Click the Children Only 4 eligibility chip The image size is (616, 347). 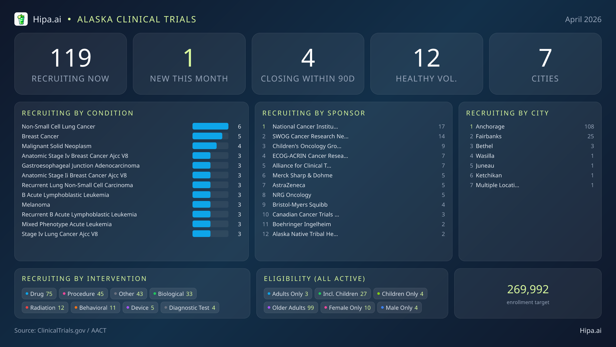coord(400,294)
